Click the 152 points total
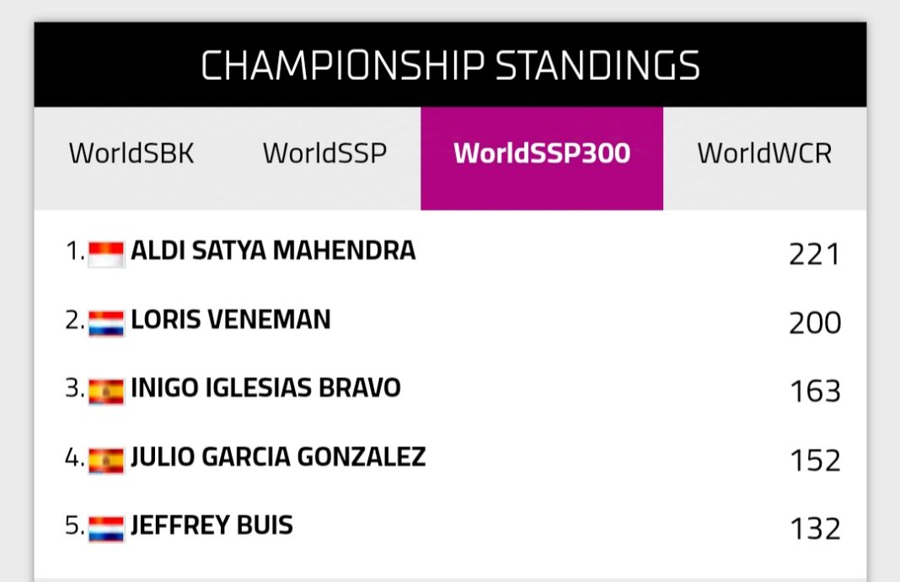The width and height of the screenshot is (900, 582). [x=814, y=461]
